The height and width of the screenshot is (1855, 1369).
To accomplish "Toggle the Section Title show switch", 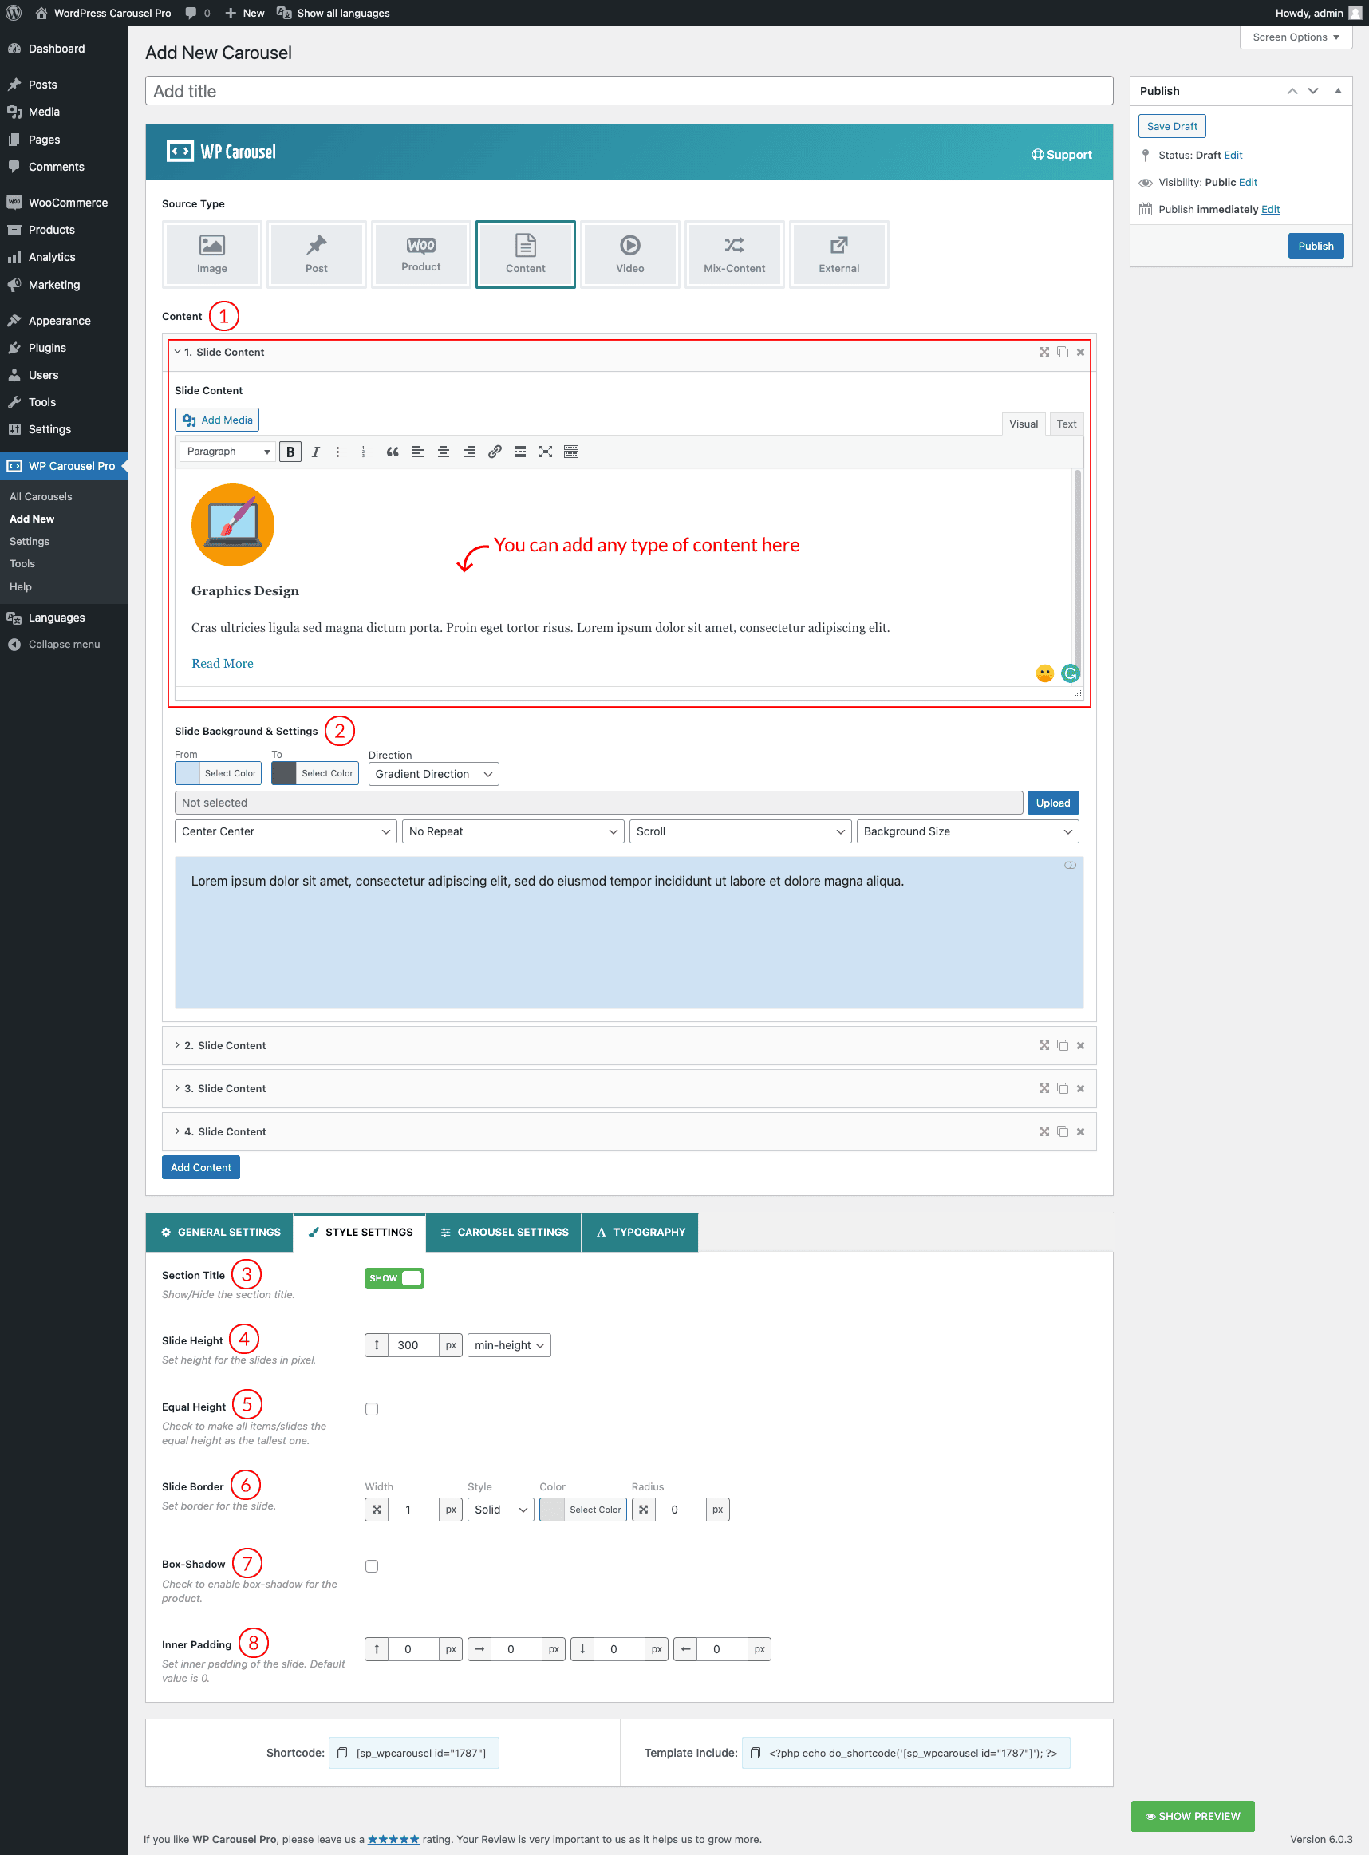I will (394, 1278).
